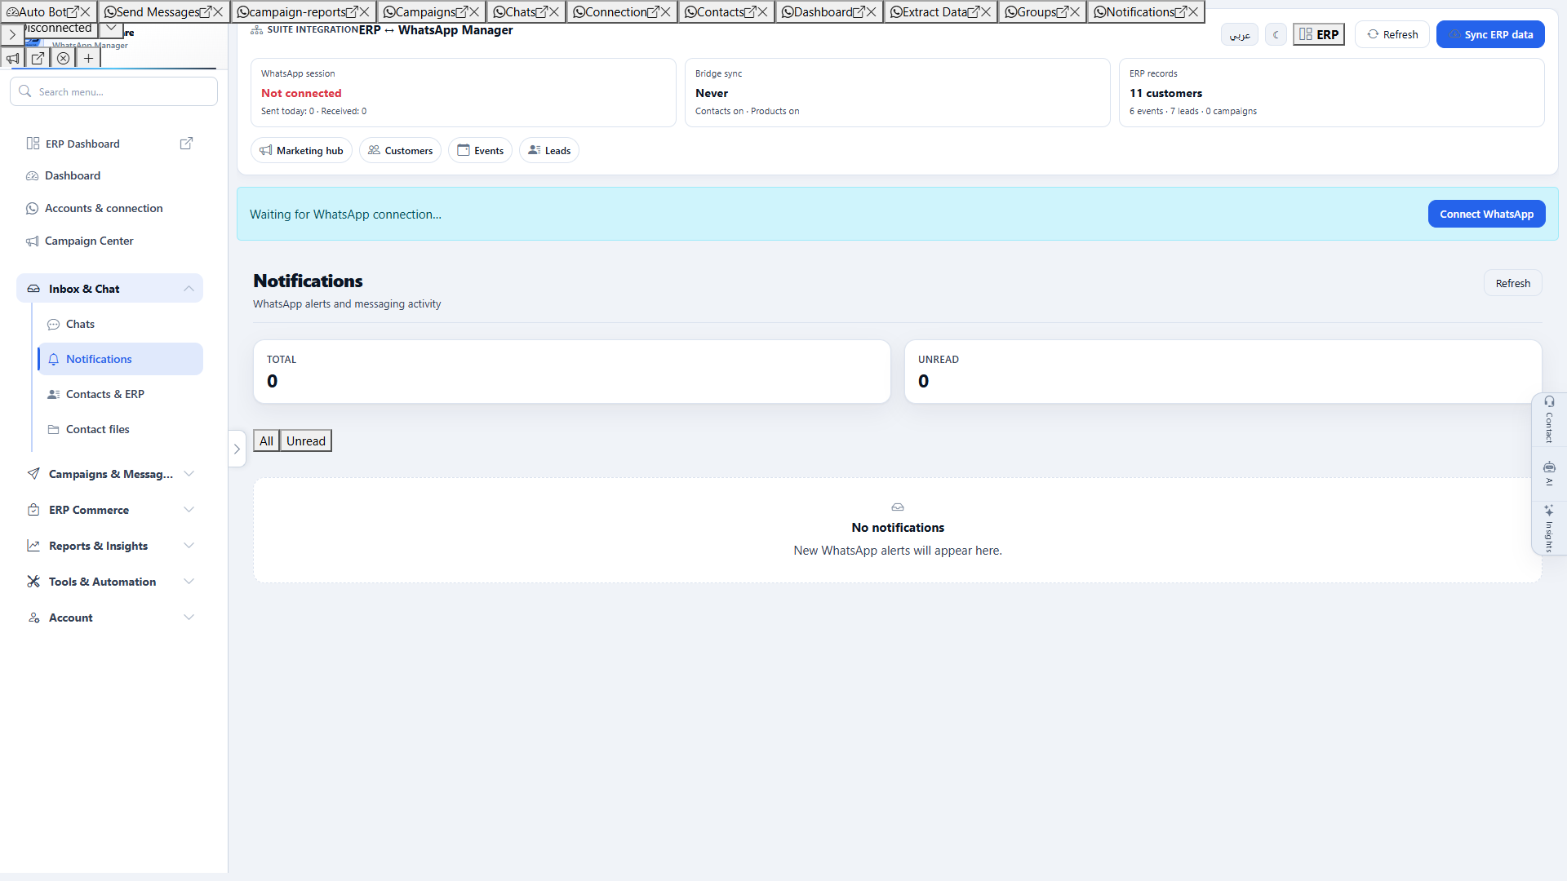Screen dimensions: 1567x881
Task: Pop out the Chats tab in new window
Action: click(541, 11)
